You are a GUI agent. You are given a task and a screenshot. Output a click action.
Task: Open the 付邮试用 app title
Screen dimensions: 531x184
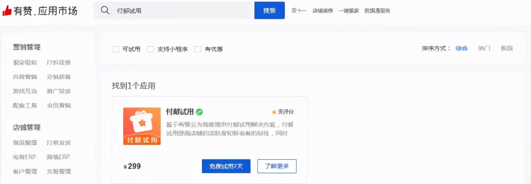(180, 112)
